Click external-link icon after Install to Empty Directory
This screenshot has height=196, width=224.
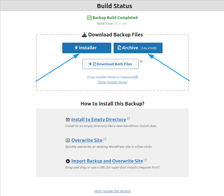click(x=128, y=119)
